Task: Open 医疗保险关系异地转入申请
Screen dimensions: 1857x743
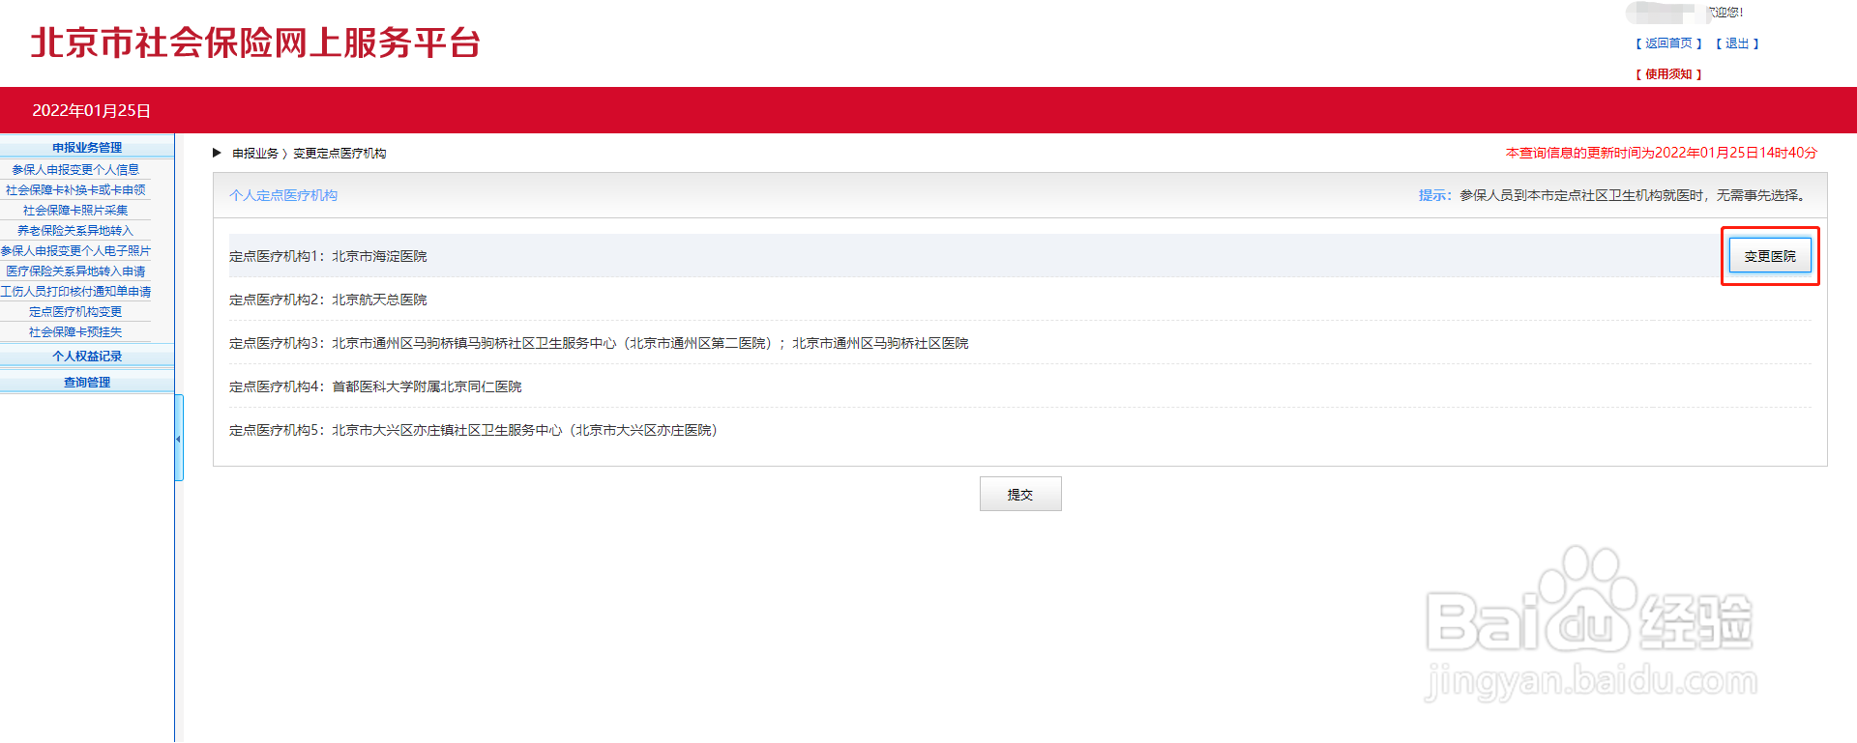Action: click(75, 271)
